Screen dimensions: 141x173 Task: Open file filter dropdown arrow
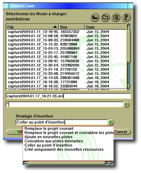126,105
